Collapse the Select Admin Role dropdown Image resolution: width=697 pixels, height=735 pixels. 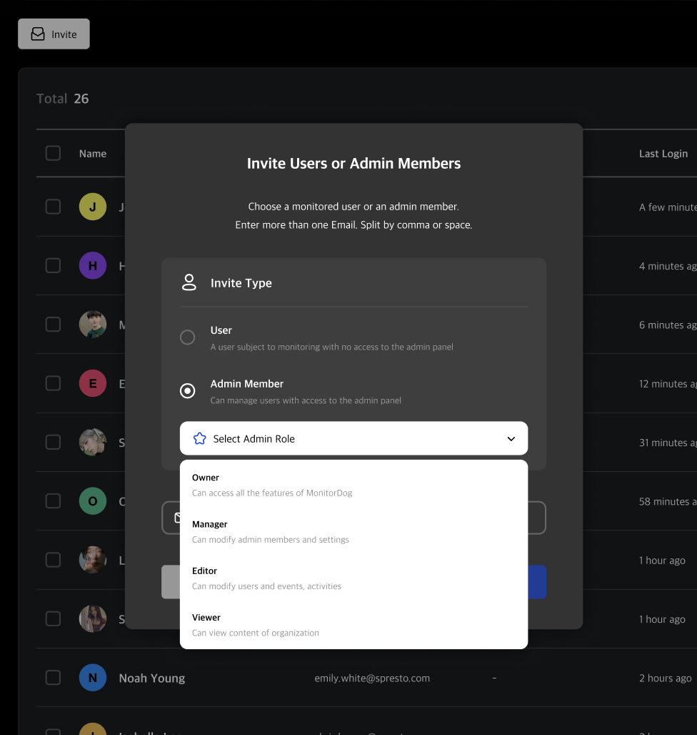(x=353, y=438)
